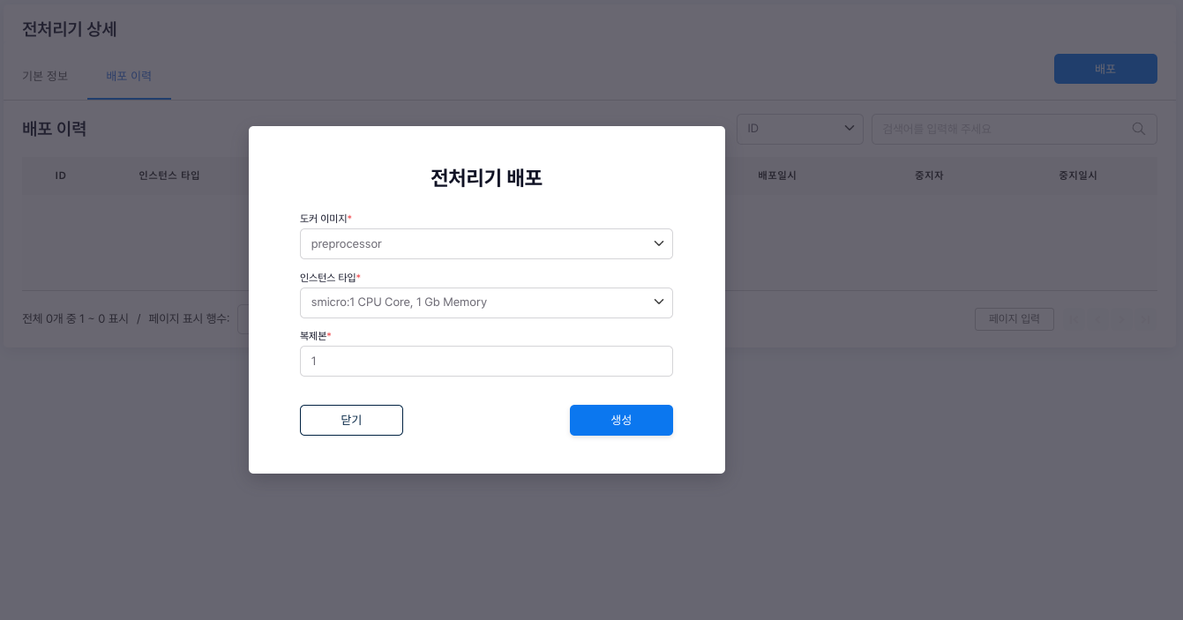This screenshot has width=1183, height=620.
Task: Click the 배포일시 column header
Action: tap(776, 176)
